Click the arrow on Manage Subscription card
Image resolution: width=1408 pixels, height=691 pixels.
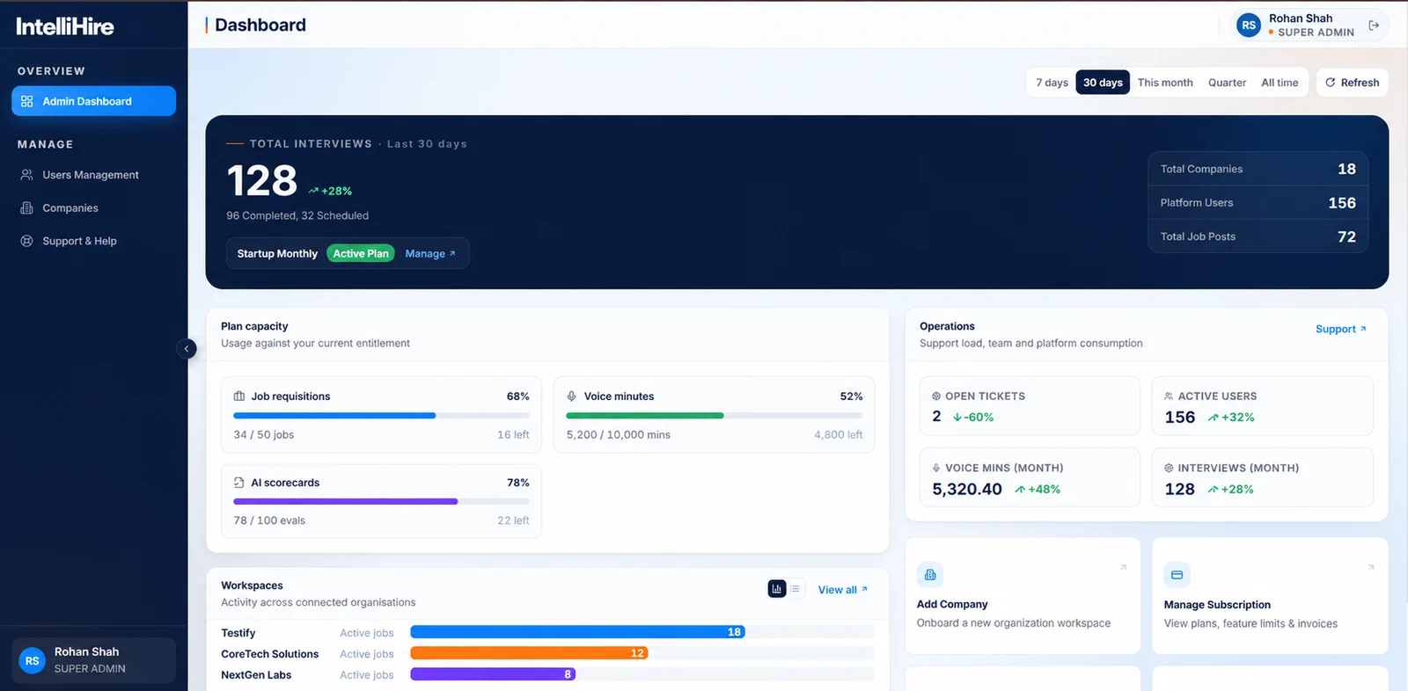[1370, 567]
